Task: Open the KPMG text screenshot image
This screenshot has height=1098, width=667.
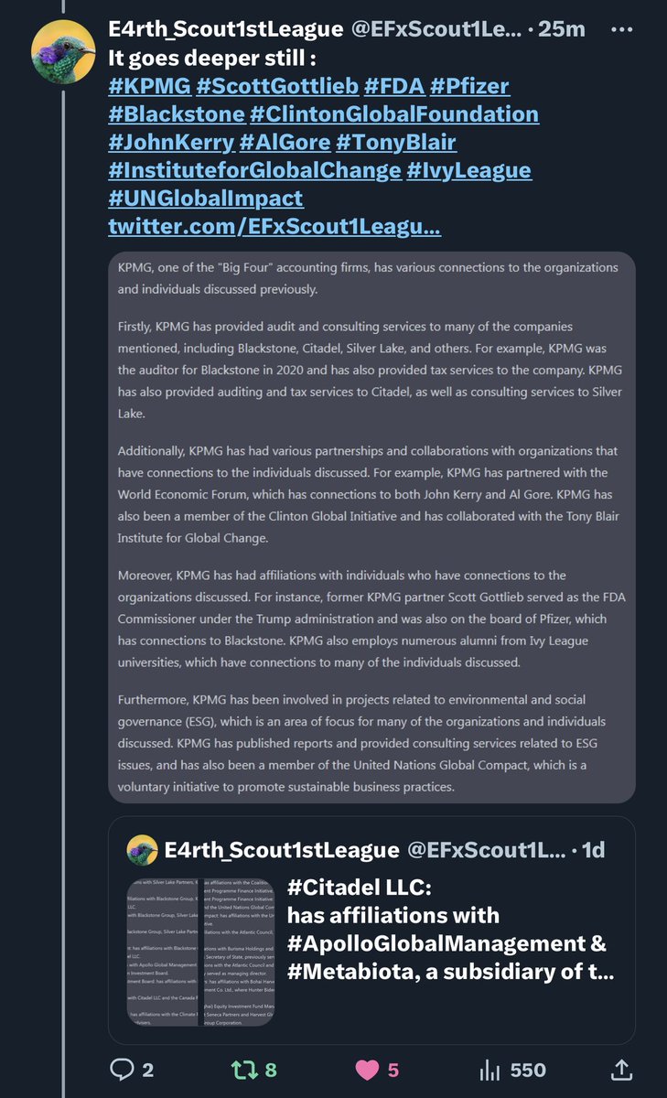Action: [x=371, y=526]
